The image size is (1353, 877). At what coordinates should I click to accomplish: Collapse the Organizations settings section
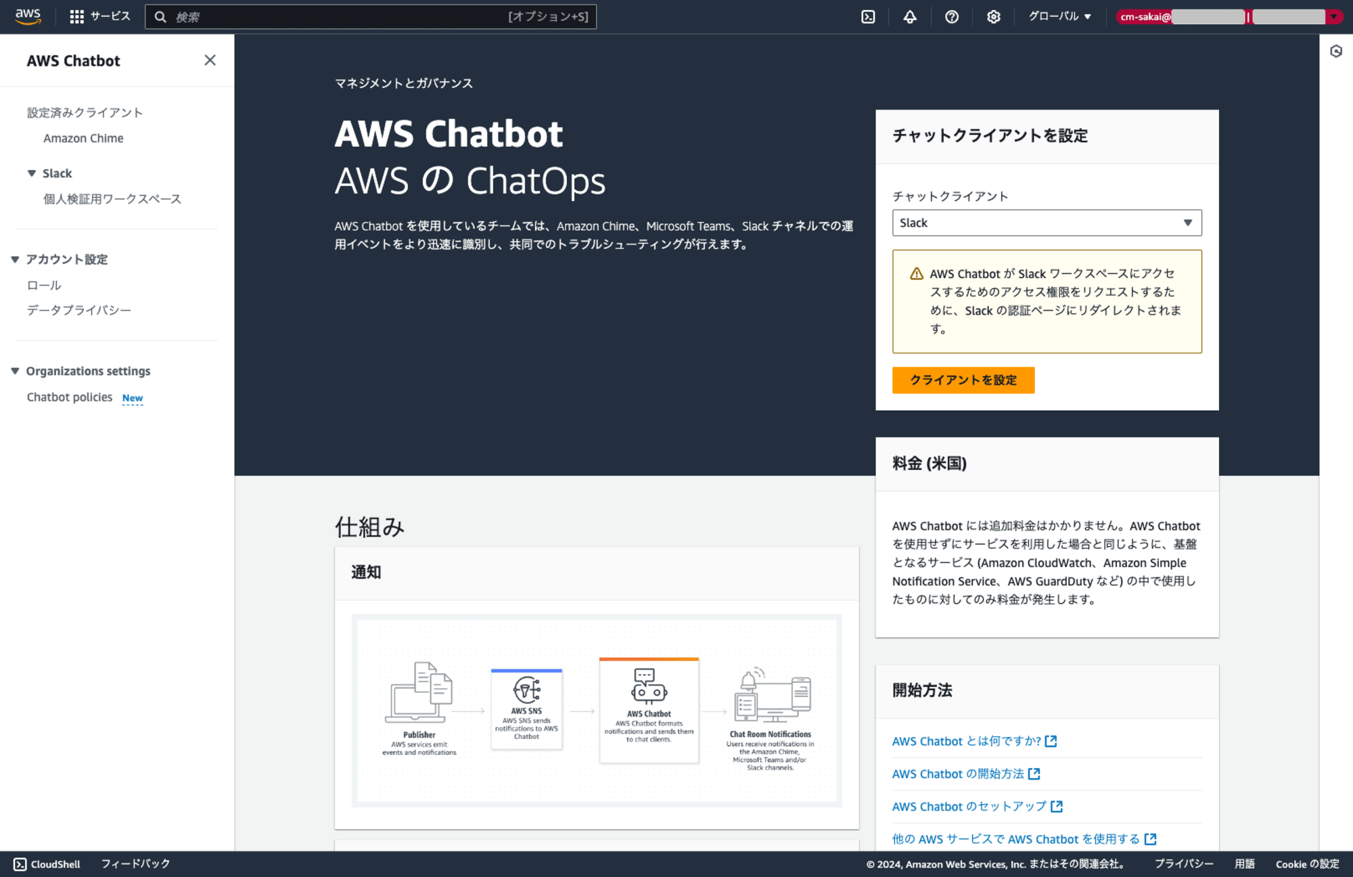[x=15, y=371]
